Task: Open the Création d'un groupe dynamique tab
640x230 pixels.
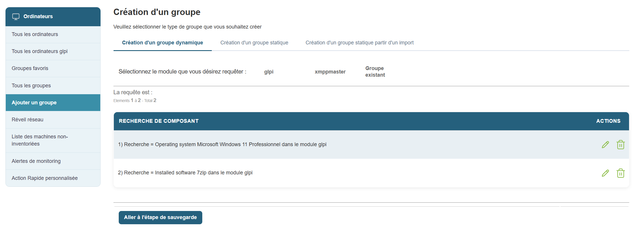Action: click(162, 43)
